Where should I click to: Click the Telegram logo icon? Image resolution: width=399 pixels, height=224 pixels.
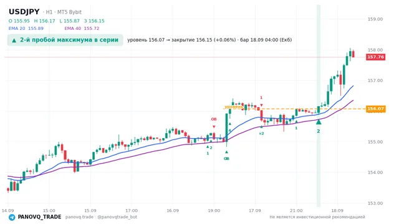tap(12, 217)
